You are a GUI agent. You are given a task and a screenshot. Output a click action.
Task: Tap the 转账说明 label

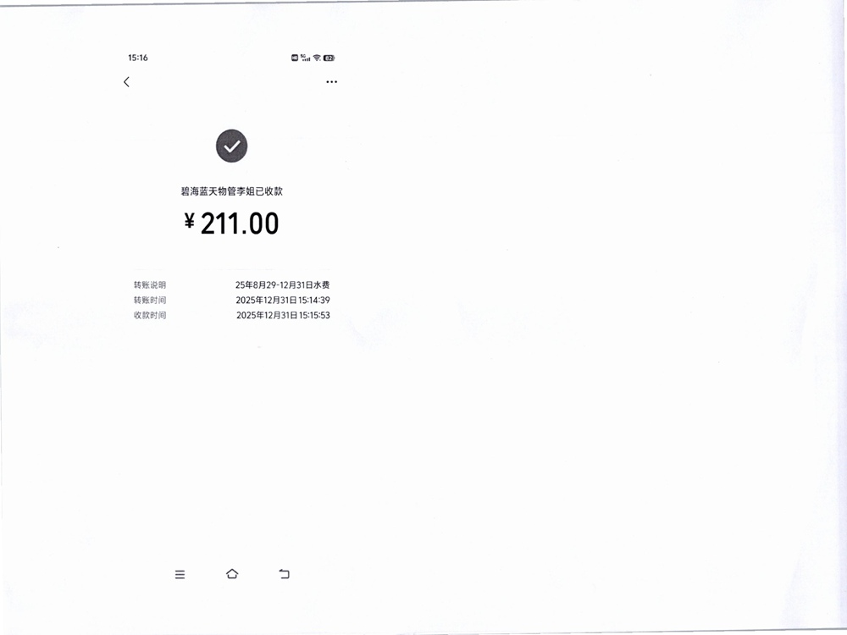pyautogui.click(x=150, y=285)
